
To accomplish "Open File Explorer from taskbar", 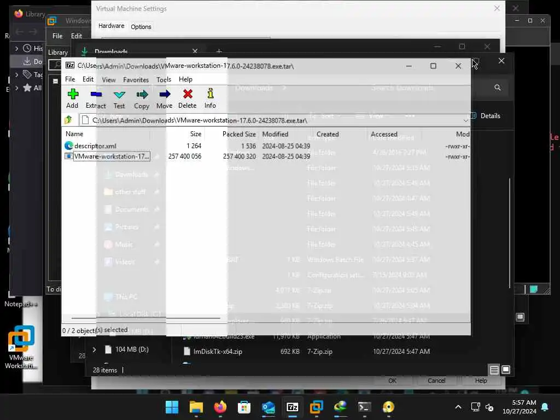I will [196, 407].
